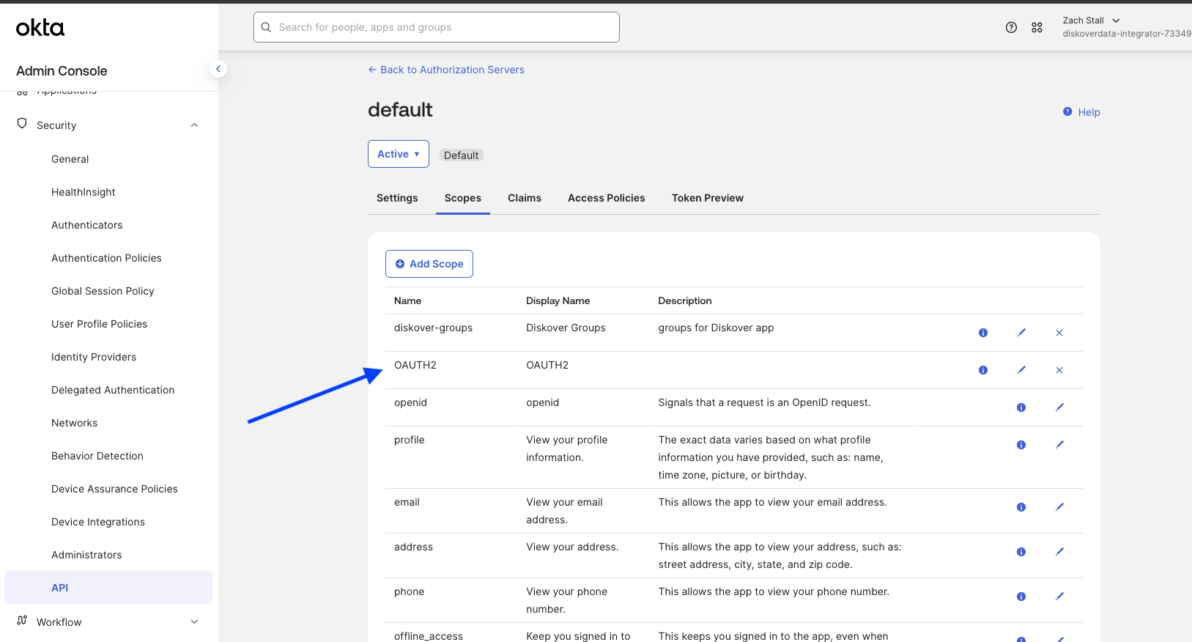Go to User Profile Policies
Viewport: 1192px width, 642px height.
(x=100, y=324)
